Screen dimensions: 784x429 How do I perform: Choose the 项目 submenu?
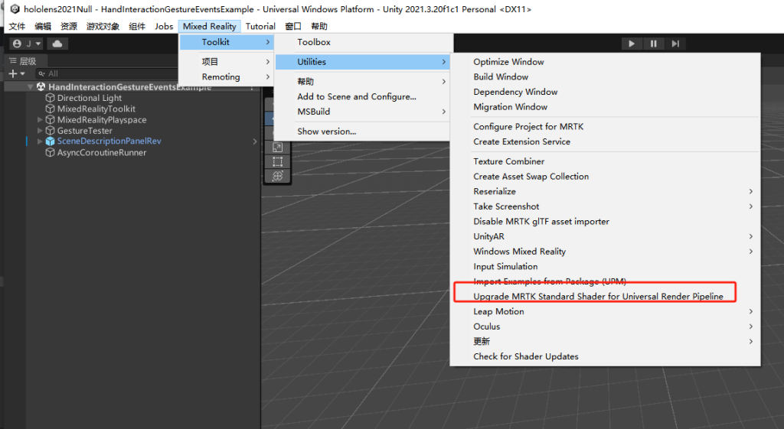click(227, 61)
